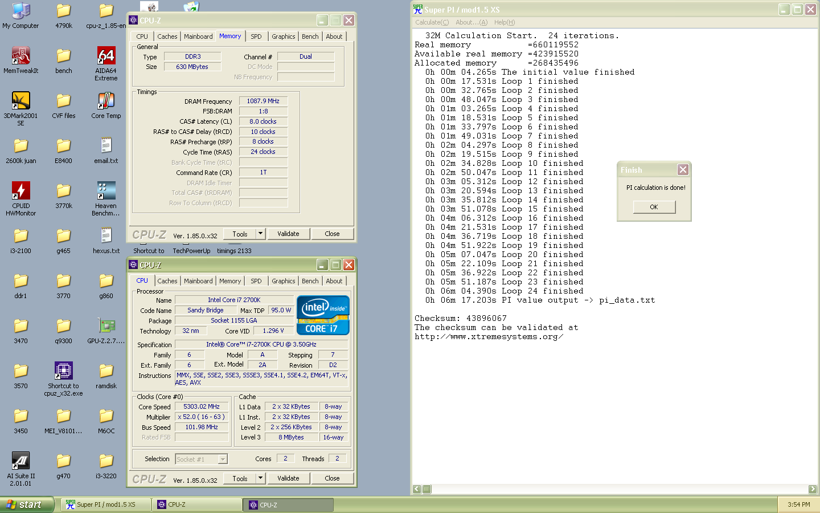Select second active CPU-Z taskbar button

[289, 504]
